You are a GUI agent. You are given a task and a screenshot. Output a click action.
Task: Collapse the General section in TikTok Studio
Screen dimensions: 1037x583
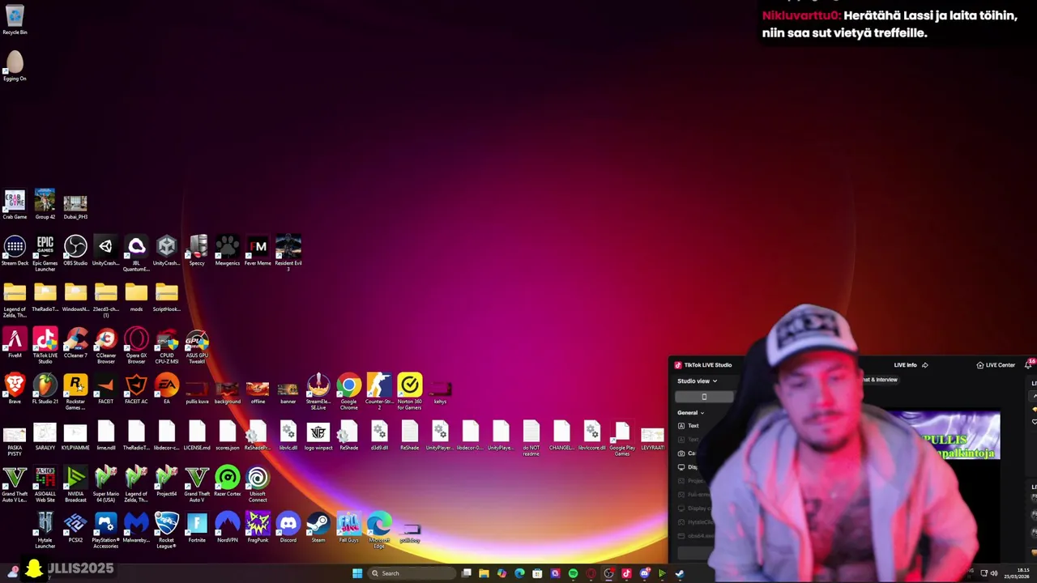click(x=690, y=412)
